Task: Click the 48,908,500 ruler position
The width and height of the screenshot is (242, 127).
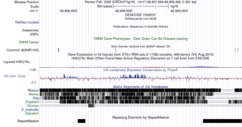Action: pyautogui.click(x=123, y=11)
